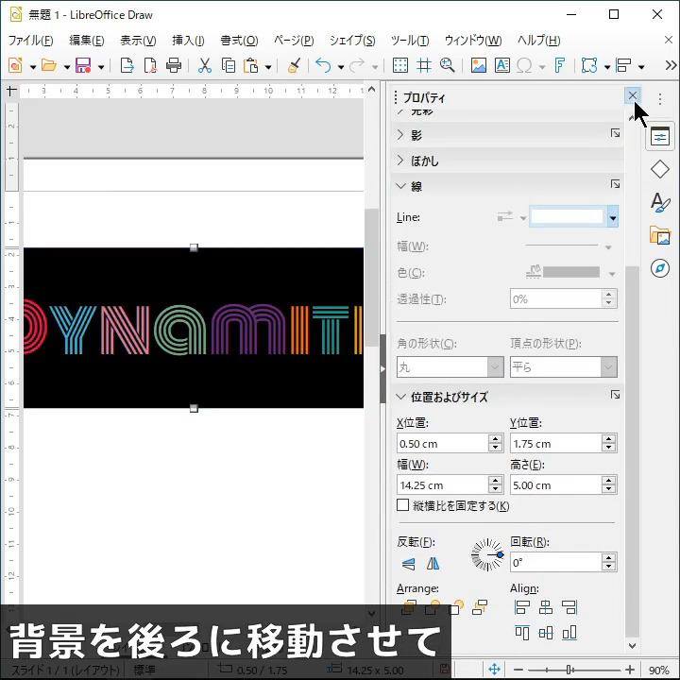Click the Open folder icon
680x680 pixels.
point(49,65)
